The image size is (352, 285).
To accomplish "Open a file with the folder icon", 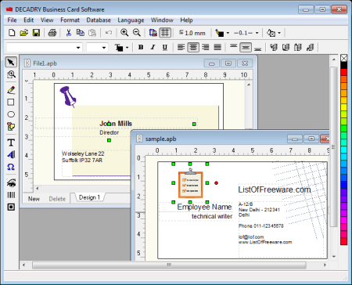I will (23, 33).
